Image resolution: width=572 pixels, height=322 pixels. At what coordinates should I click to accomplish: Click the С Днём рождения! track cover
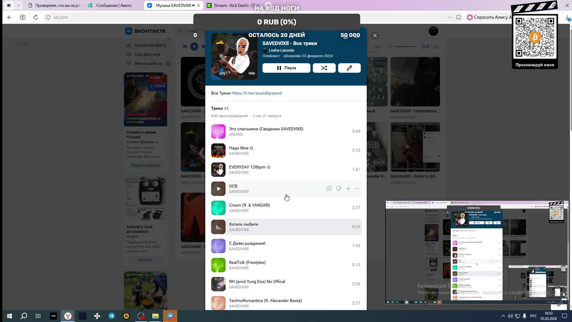218,246
